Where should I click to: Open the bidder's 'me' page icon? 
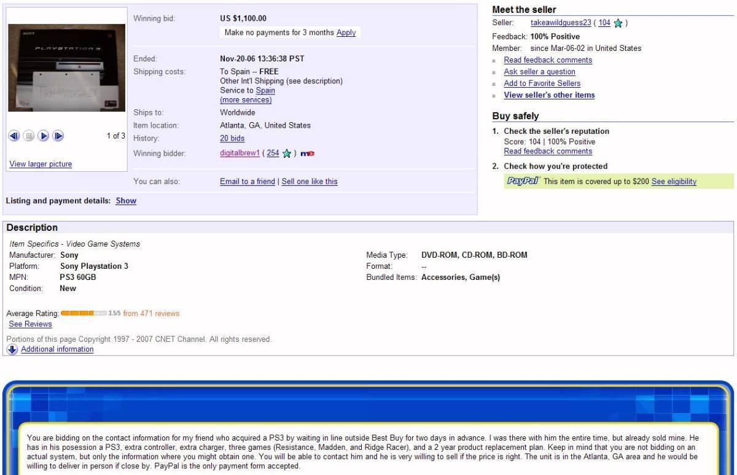click(308, 153)
